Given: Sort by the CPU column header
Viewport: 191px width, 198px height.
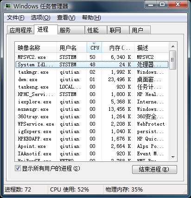Looking at the screenshot, I should (94, 48).
